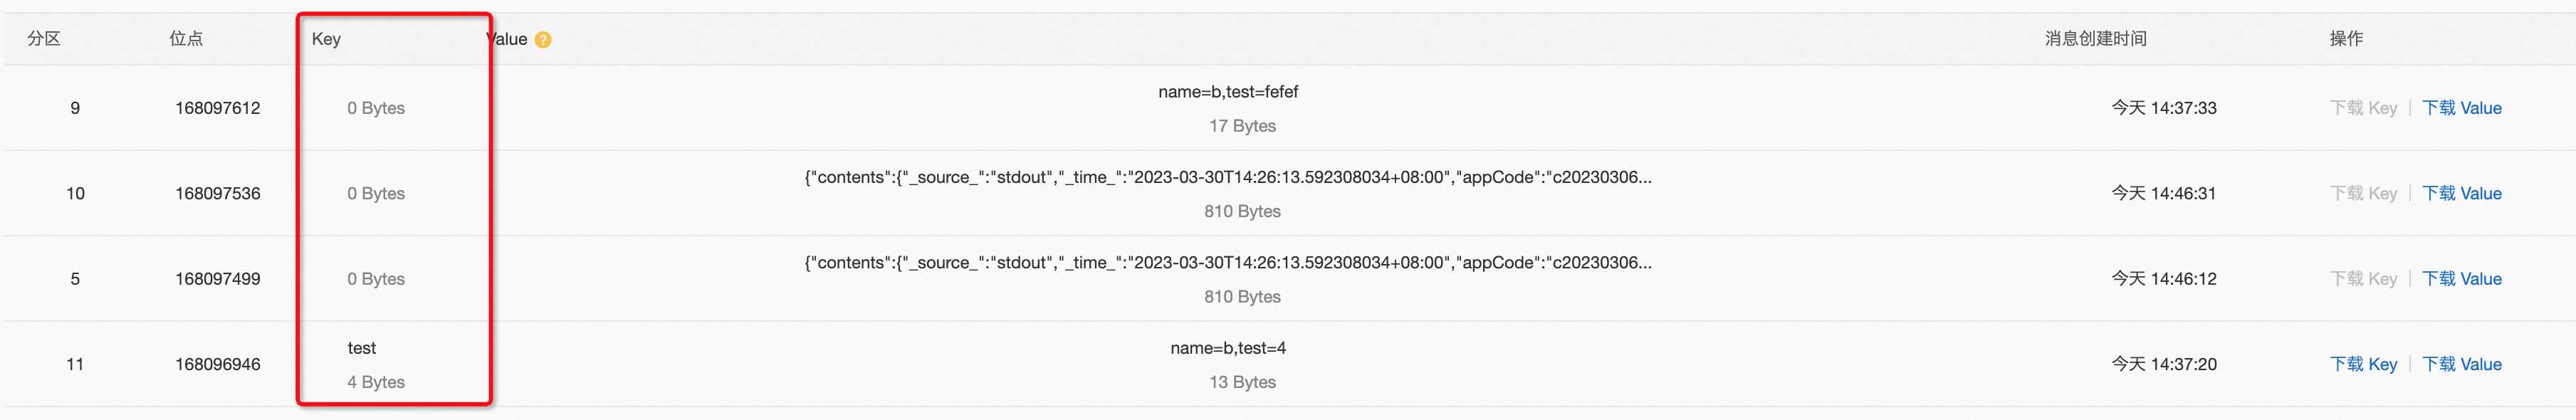This screenshot has height=420, width=2576.
Task: Click the name=b,test=4 value text
Action: point(1228,348)
